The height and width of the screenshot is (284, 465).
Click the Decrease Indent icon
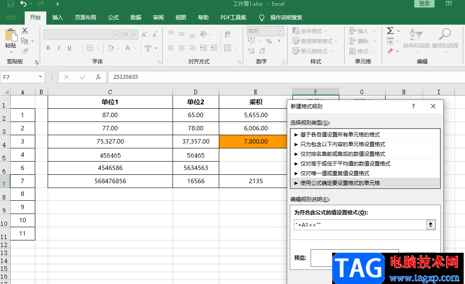(203, 48)
